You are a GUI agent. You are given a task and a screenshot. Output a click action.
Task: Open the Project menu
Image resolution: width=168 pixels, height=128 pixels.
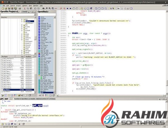pyautogui.click(x=18, y=6)
